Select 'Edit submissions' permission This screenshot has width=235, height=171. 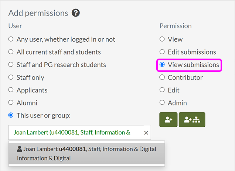[x=162, y=52]
